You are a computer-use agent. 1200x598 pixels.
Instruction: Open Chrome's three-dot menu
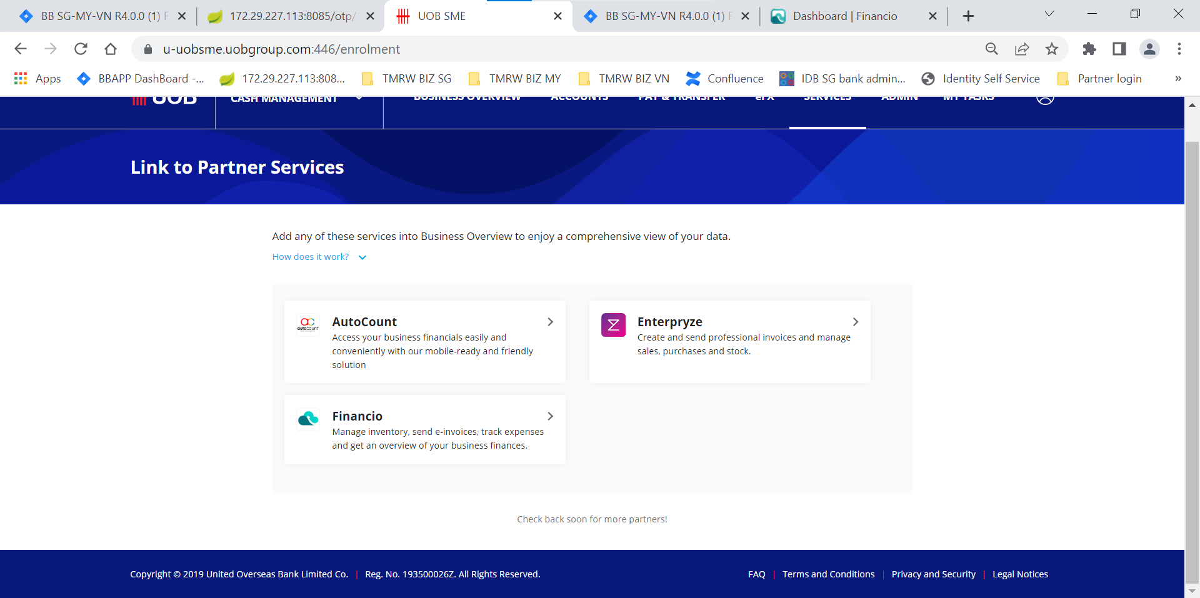1179,49
